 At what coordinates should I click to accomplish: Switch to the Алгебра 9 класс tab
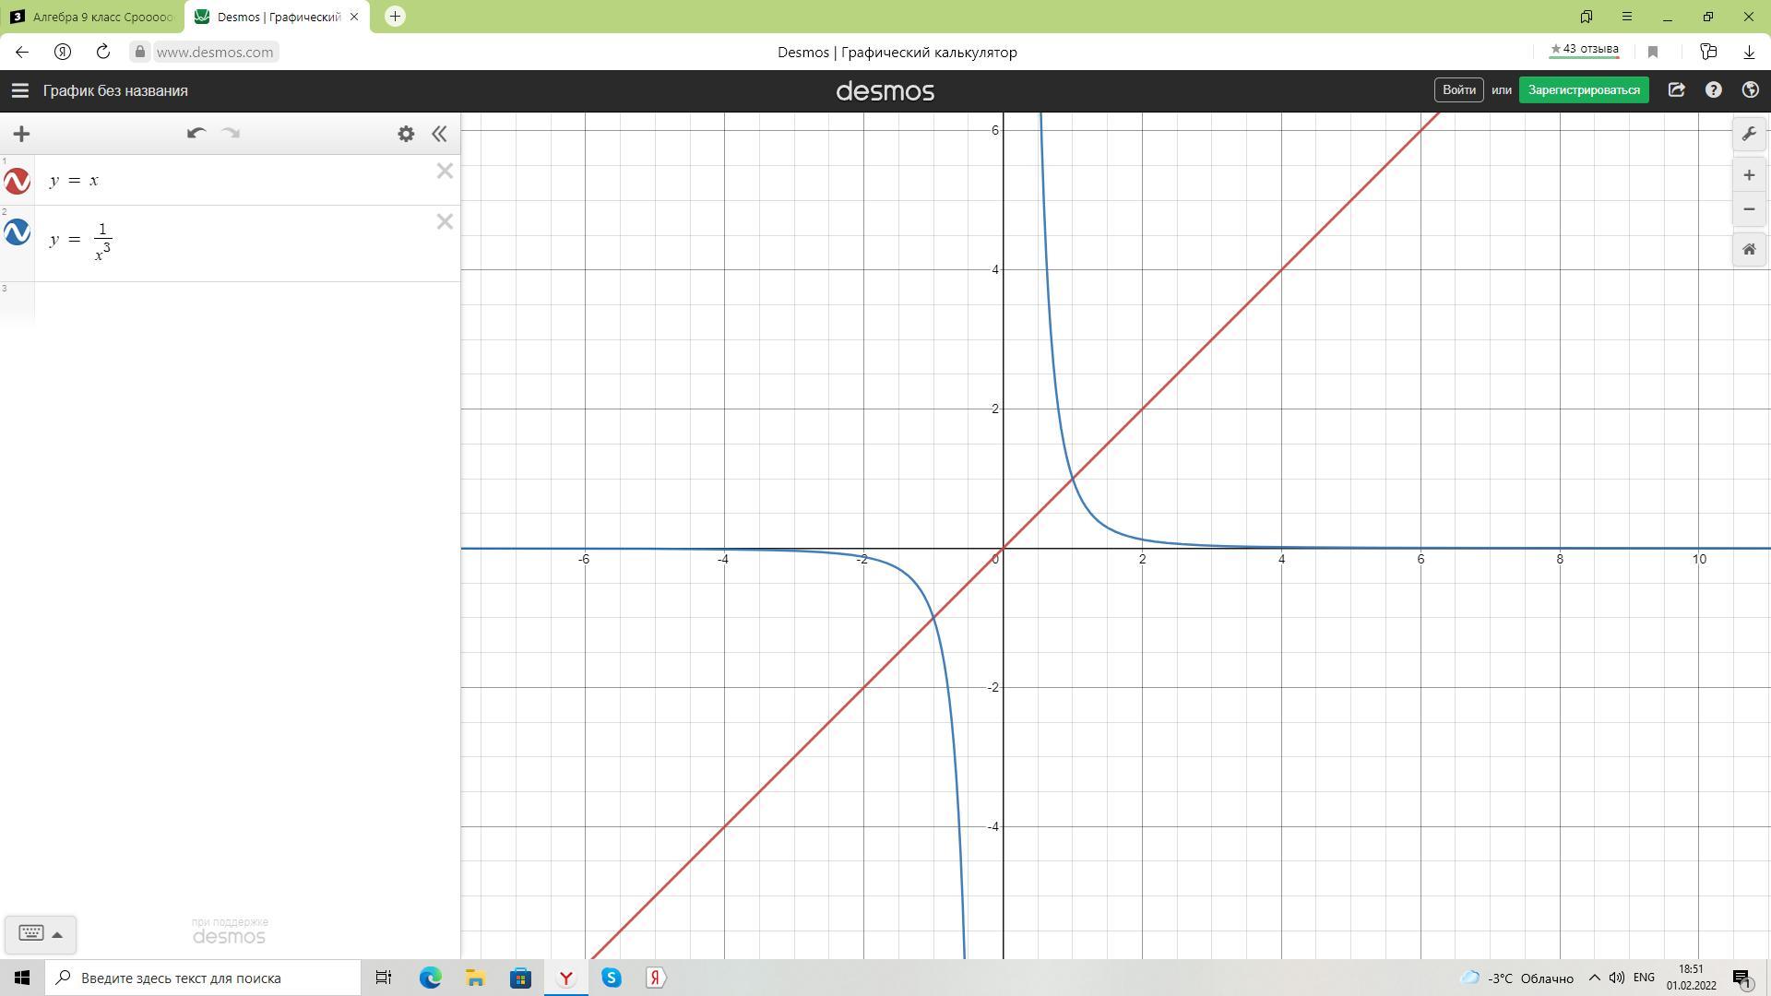point(92,17)
